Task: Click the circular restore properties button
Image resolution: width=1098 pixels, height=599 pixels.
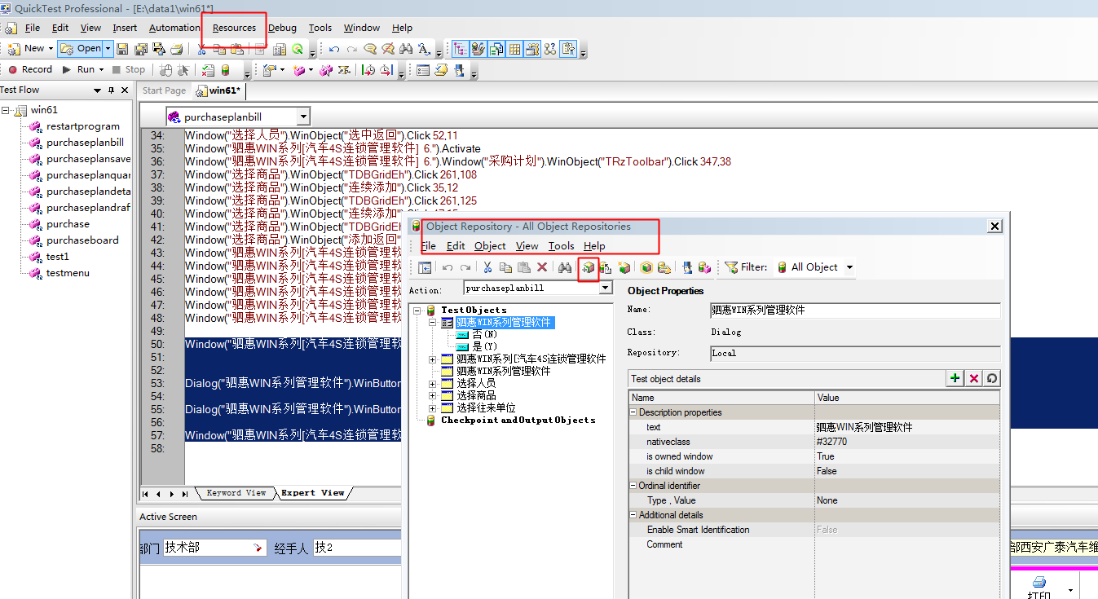Action: pyautogui.click(x=992, y=378)
